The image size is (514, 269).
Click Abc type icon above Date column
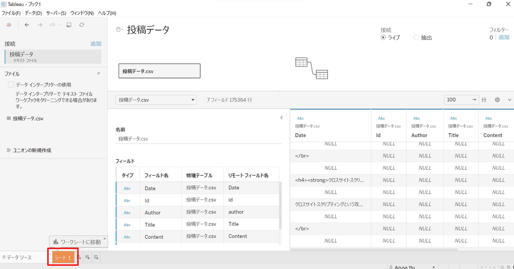(x=300, y=118)
